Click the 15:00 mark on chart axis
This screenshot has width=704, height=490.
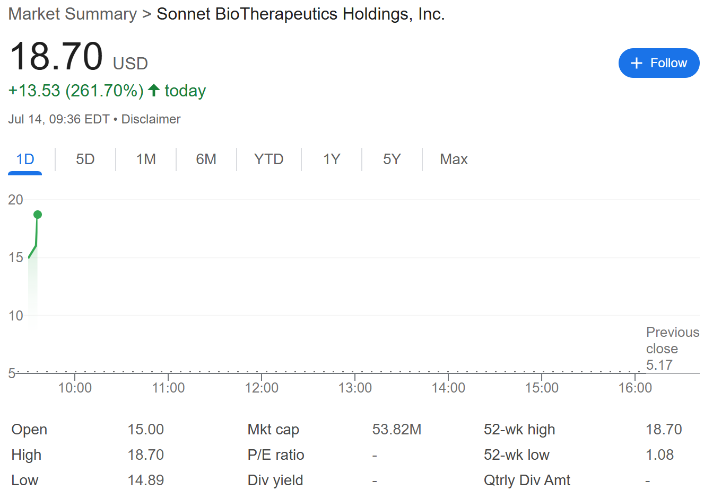(542, 388)
